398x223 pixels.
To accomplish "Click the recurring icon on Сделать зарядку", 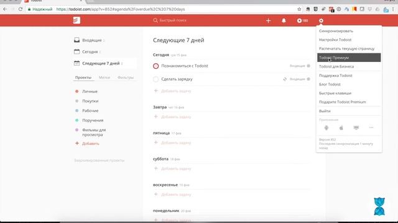I will point(285,79).
